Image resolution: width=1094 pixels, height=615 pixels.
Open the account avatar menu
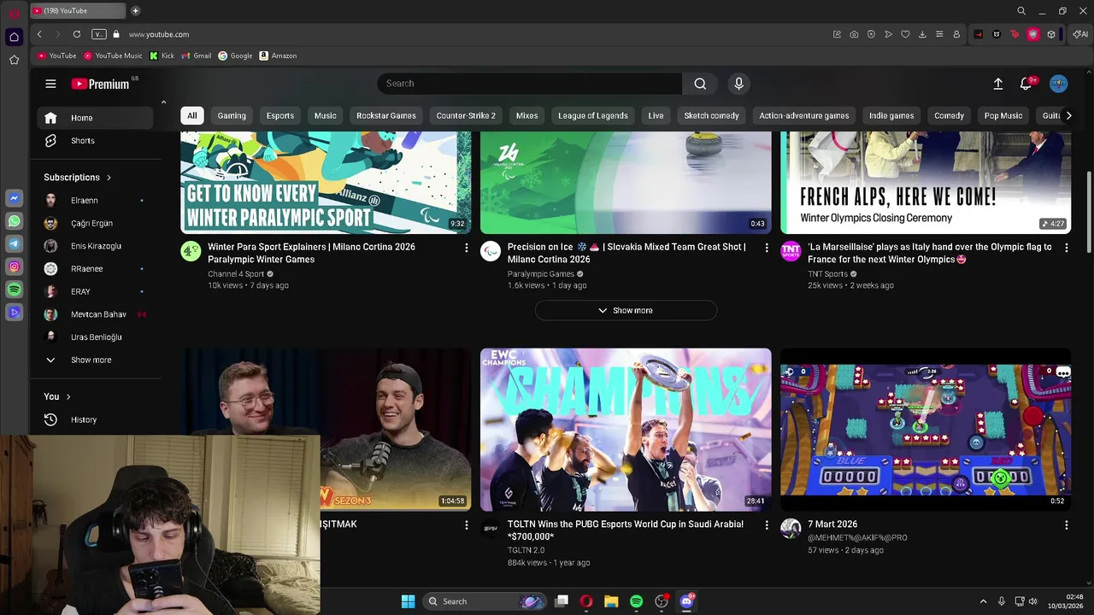pyautogui.click(x=1058, y=84)
